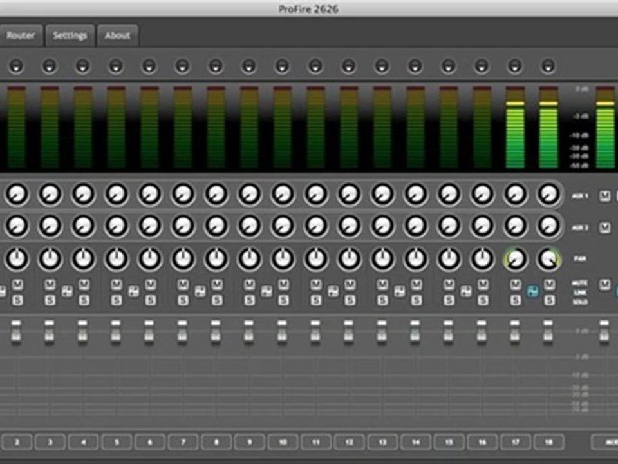Open the Router tab
Screen dimensions: 618x464
tap(21, 35)
